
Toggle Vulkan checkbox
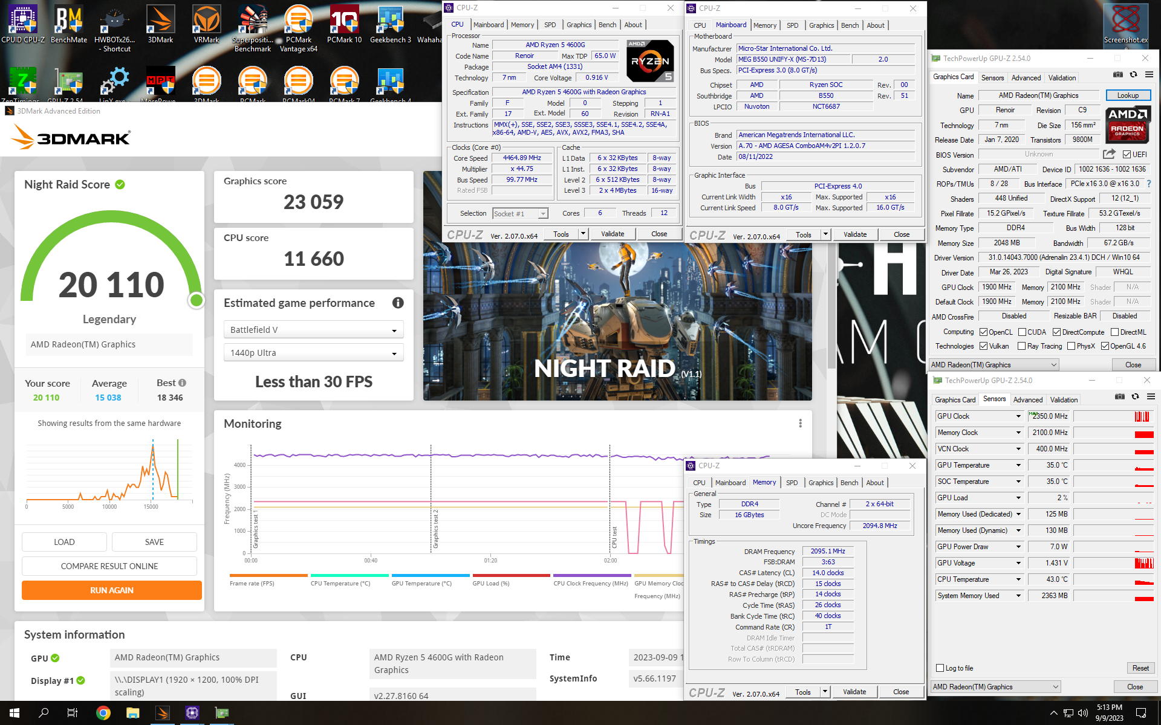(983, 346)
